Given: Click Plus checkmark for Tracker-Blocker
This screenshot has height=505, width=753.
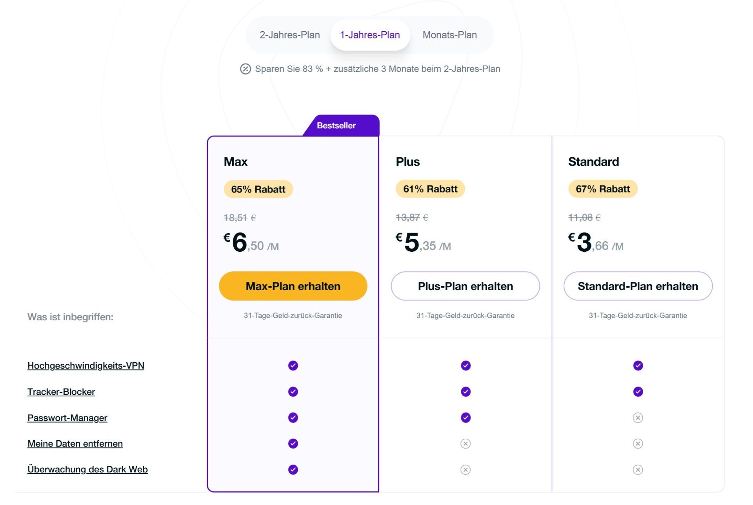Looking at the screenshot, I should [x=466, y=392].
